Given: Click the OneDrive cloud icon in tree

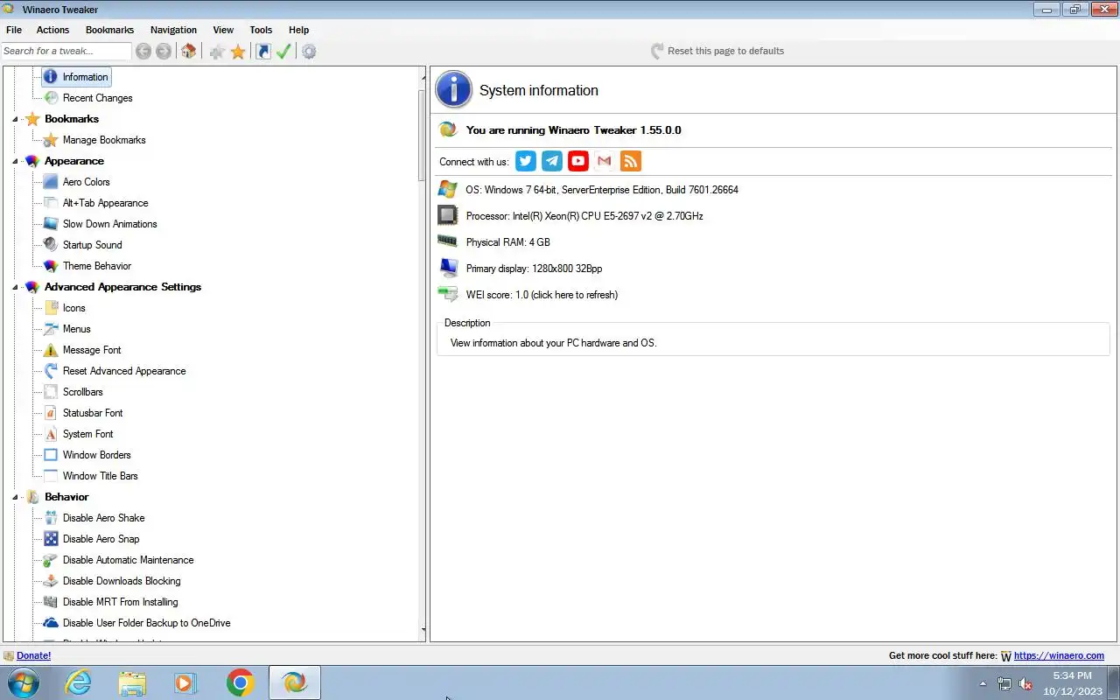Looking at the screenshot, I should [x=51, y=623].
